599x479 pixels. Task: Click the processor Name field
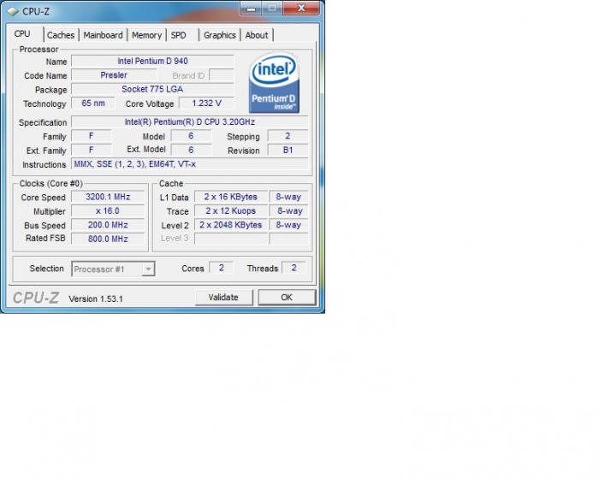(152, 62)
